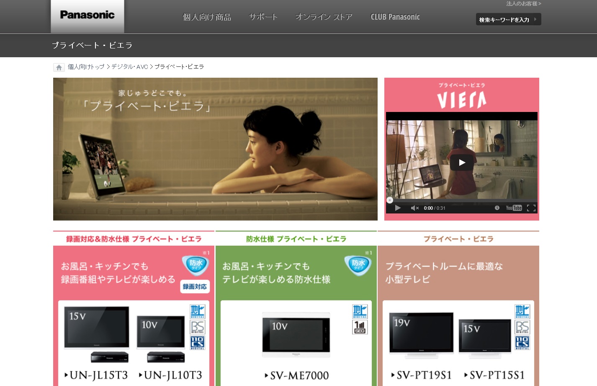Click the 防水 badge in the green panel
Viewport: 597px width, 386px height.
click(x=358, y=265)
